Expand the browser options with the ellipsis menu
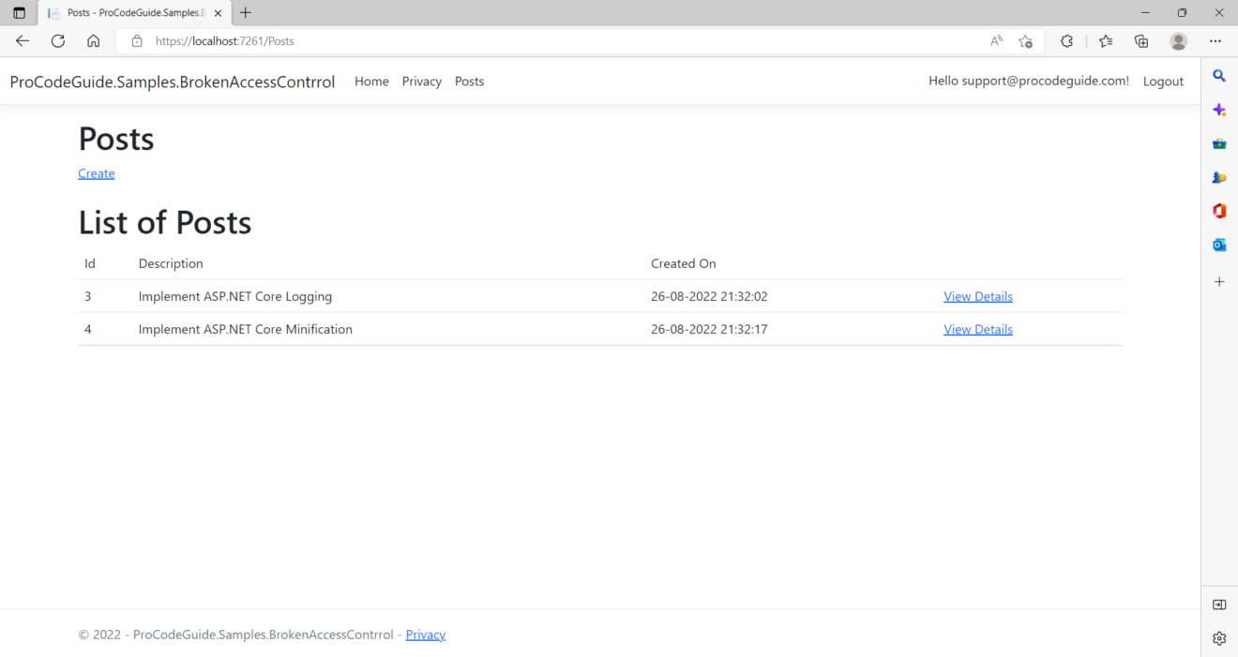1238x657 pixels. click(x=1215, y=41)
